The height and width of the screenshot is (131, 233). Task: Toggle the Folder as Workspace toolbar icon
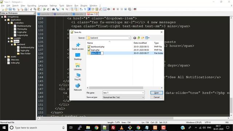pyautogui.click(x=105, y=9)
